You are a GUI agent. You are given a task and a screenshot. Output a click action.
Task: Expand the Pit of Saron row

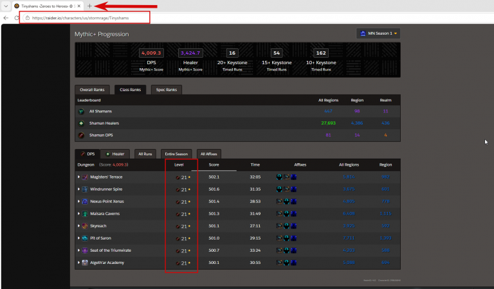(x=78, y=238)
